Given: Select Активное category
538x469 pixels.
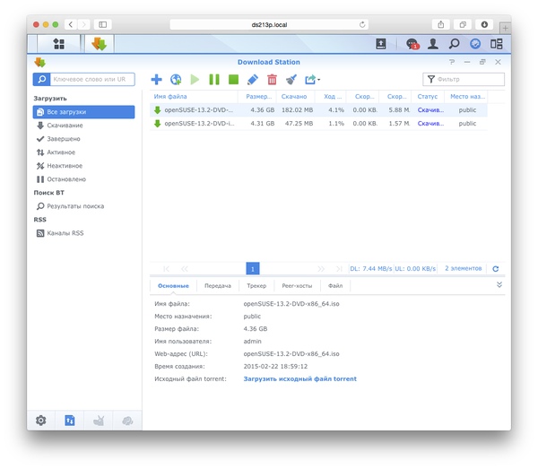Looking at the screenshot, I should pos(83,152).
